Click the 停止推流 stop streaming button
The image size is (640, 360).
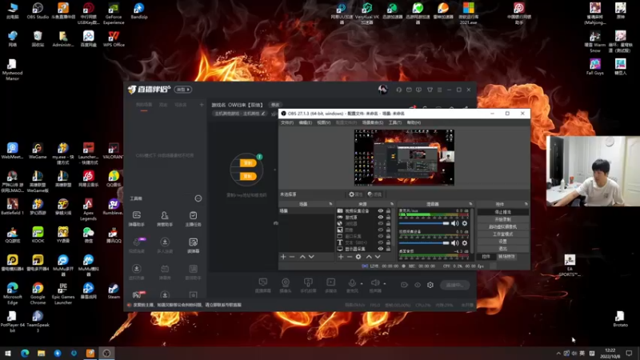click(502, 212)
